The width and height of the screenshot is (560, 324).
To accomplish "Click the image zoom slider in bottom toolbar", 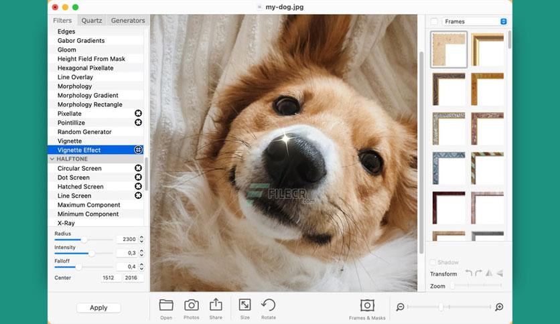I will click(449, 307).
